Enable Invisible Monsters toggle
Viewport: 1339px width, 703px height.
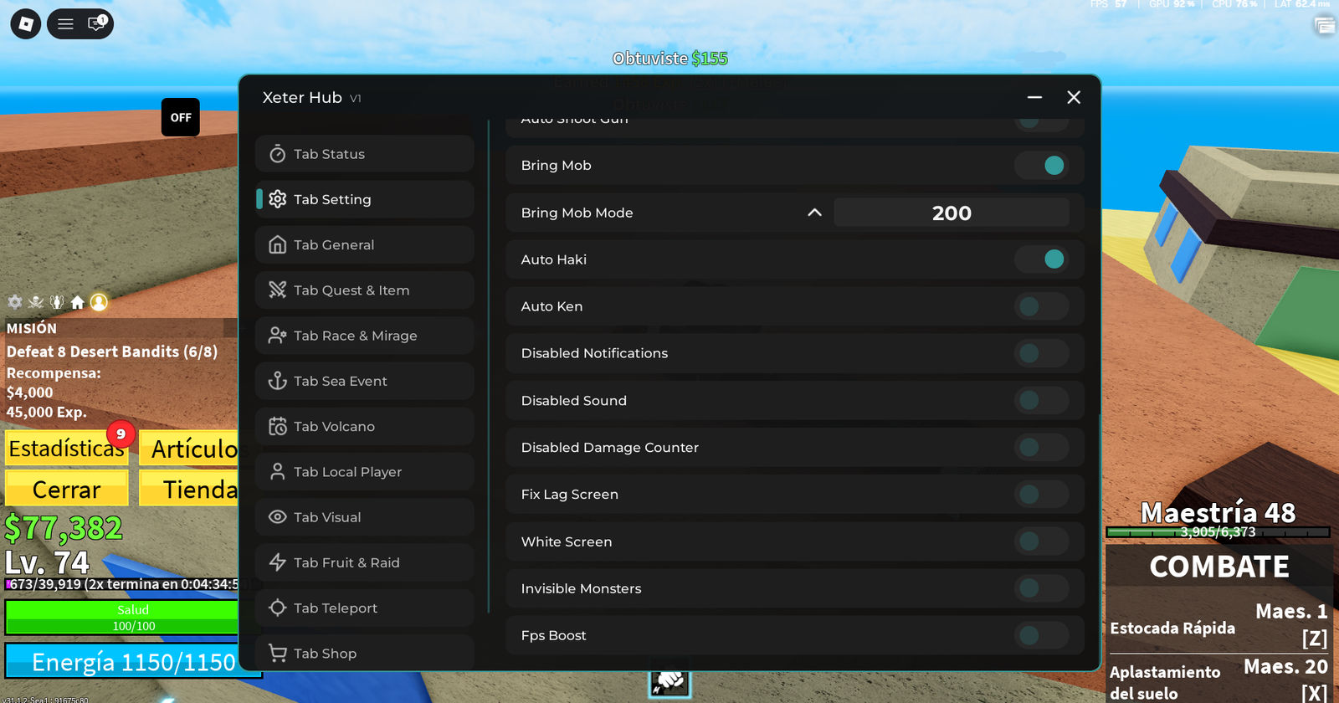tap(1042, 588)
